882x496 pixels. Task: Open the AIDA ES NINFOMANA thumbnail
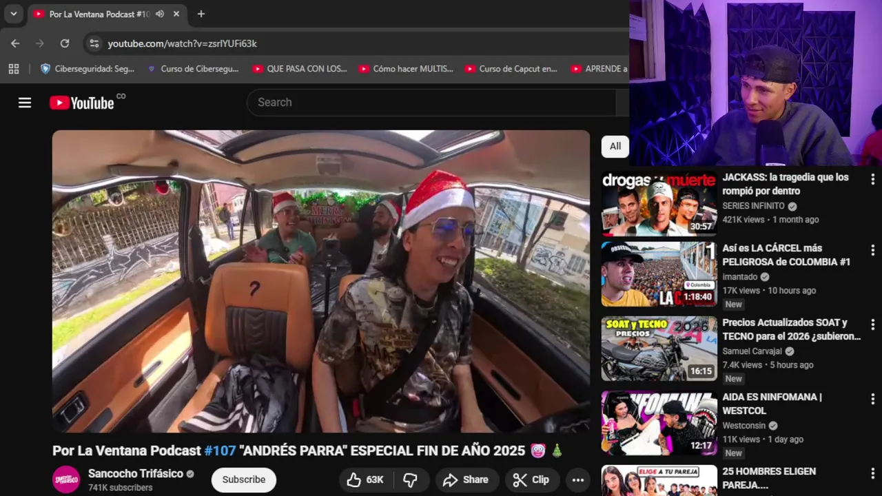point(659,423)
